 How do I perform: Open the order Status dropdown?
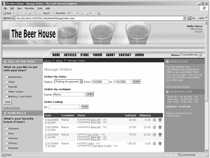(81, 82)
